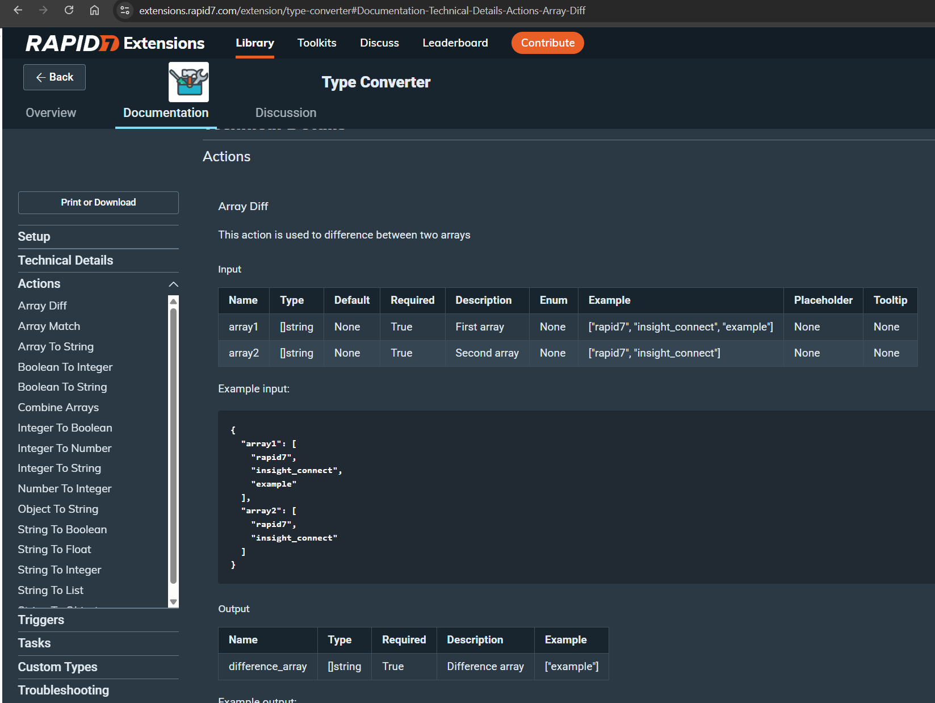The image size is (935, 703).
Task: Jump to String To Integer action
Action: click(60, 570)
